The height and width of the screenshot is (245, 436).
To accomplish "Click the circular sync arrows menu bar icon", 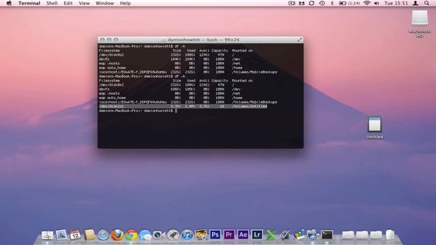I will coord(311,3).
